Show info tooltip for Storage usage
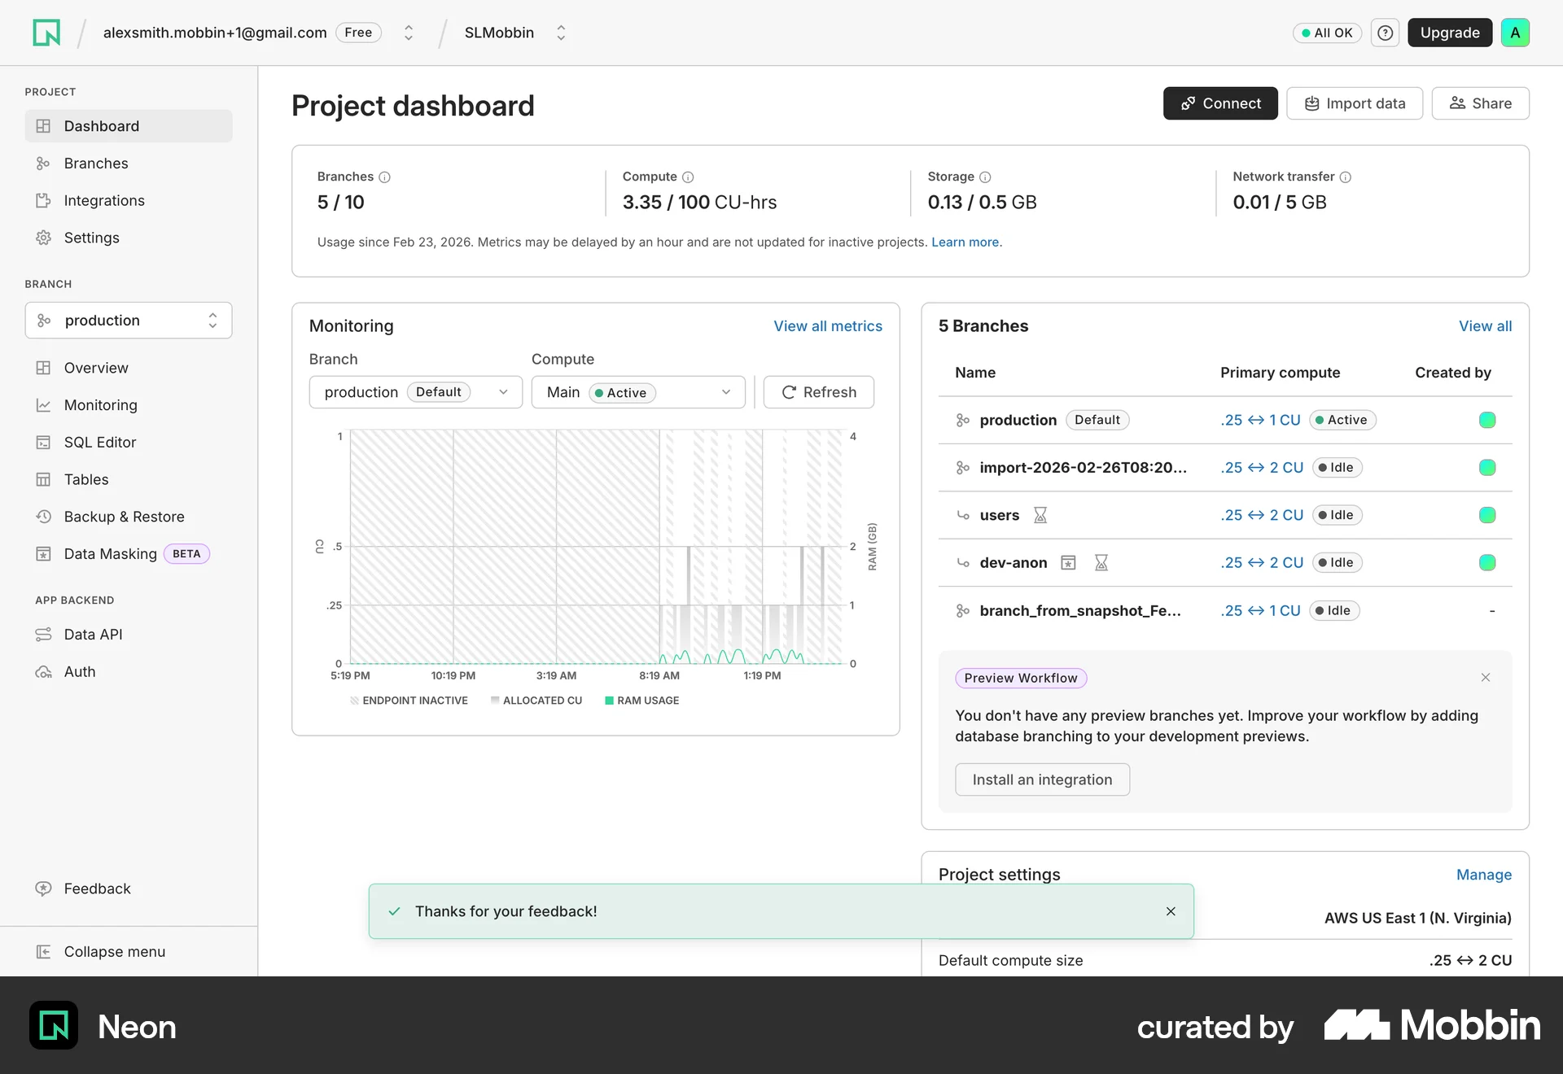Screen dimensions: 1563x1074 pyautogui.click(x=985, y=177)
